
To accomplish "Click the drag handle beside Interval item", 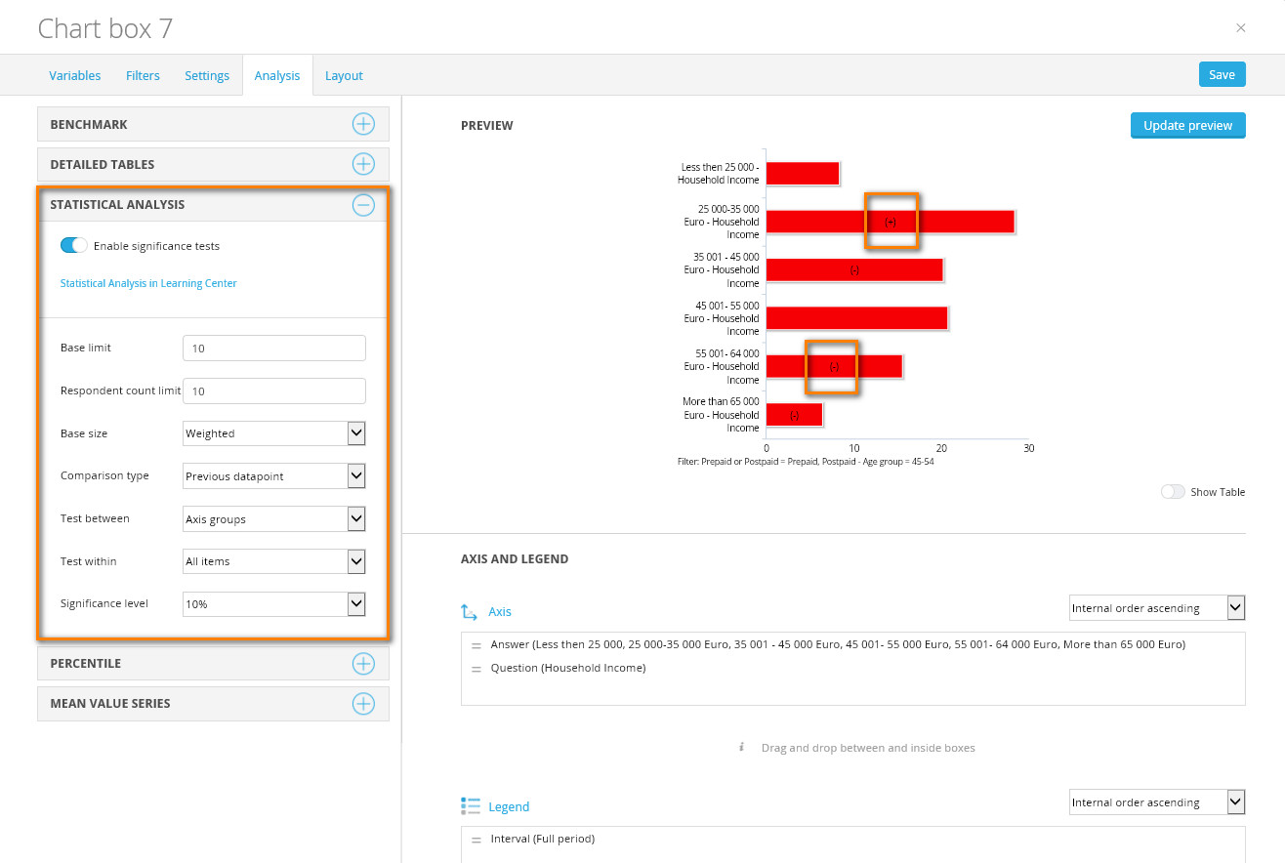I will [x=477, y=841].
